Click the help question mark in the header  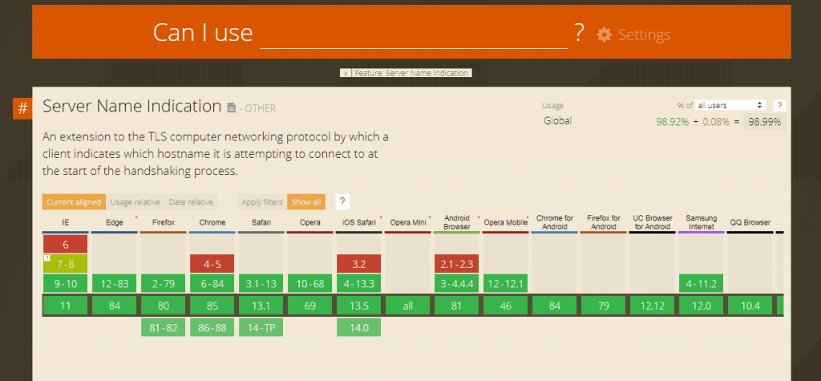click(579, 34)
